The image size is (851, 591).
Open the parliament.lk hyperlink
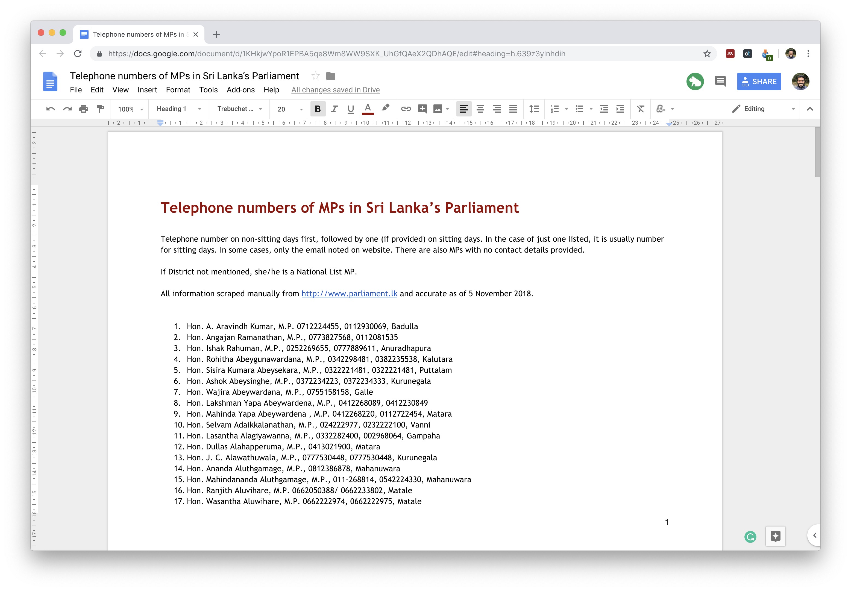point(349,294)
